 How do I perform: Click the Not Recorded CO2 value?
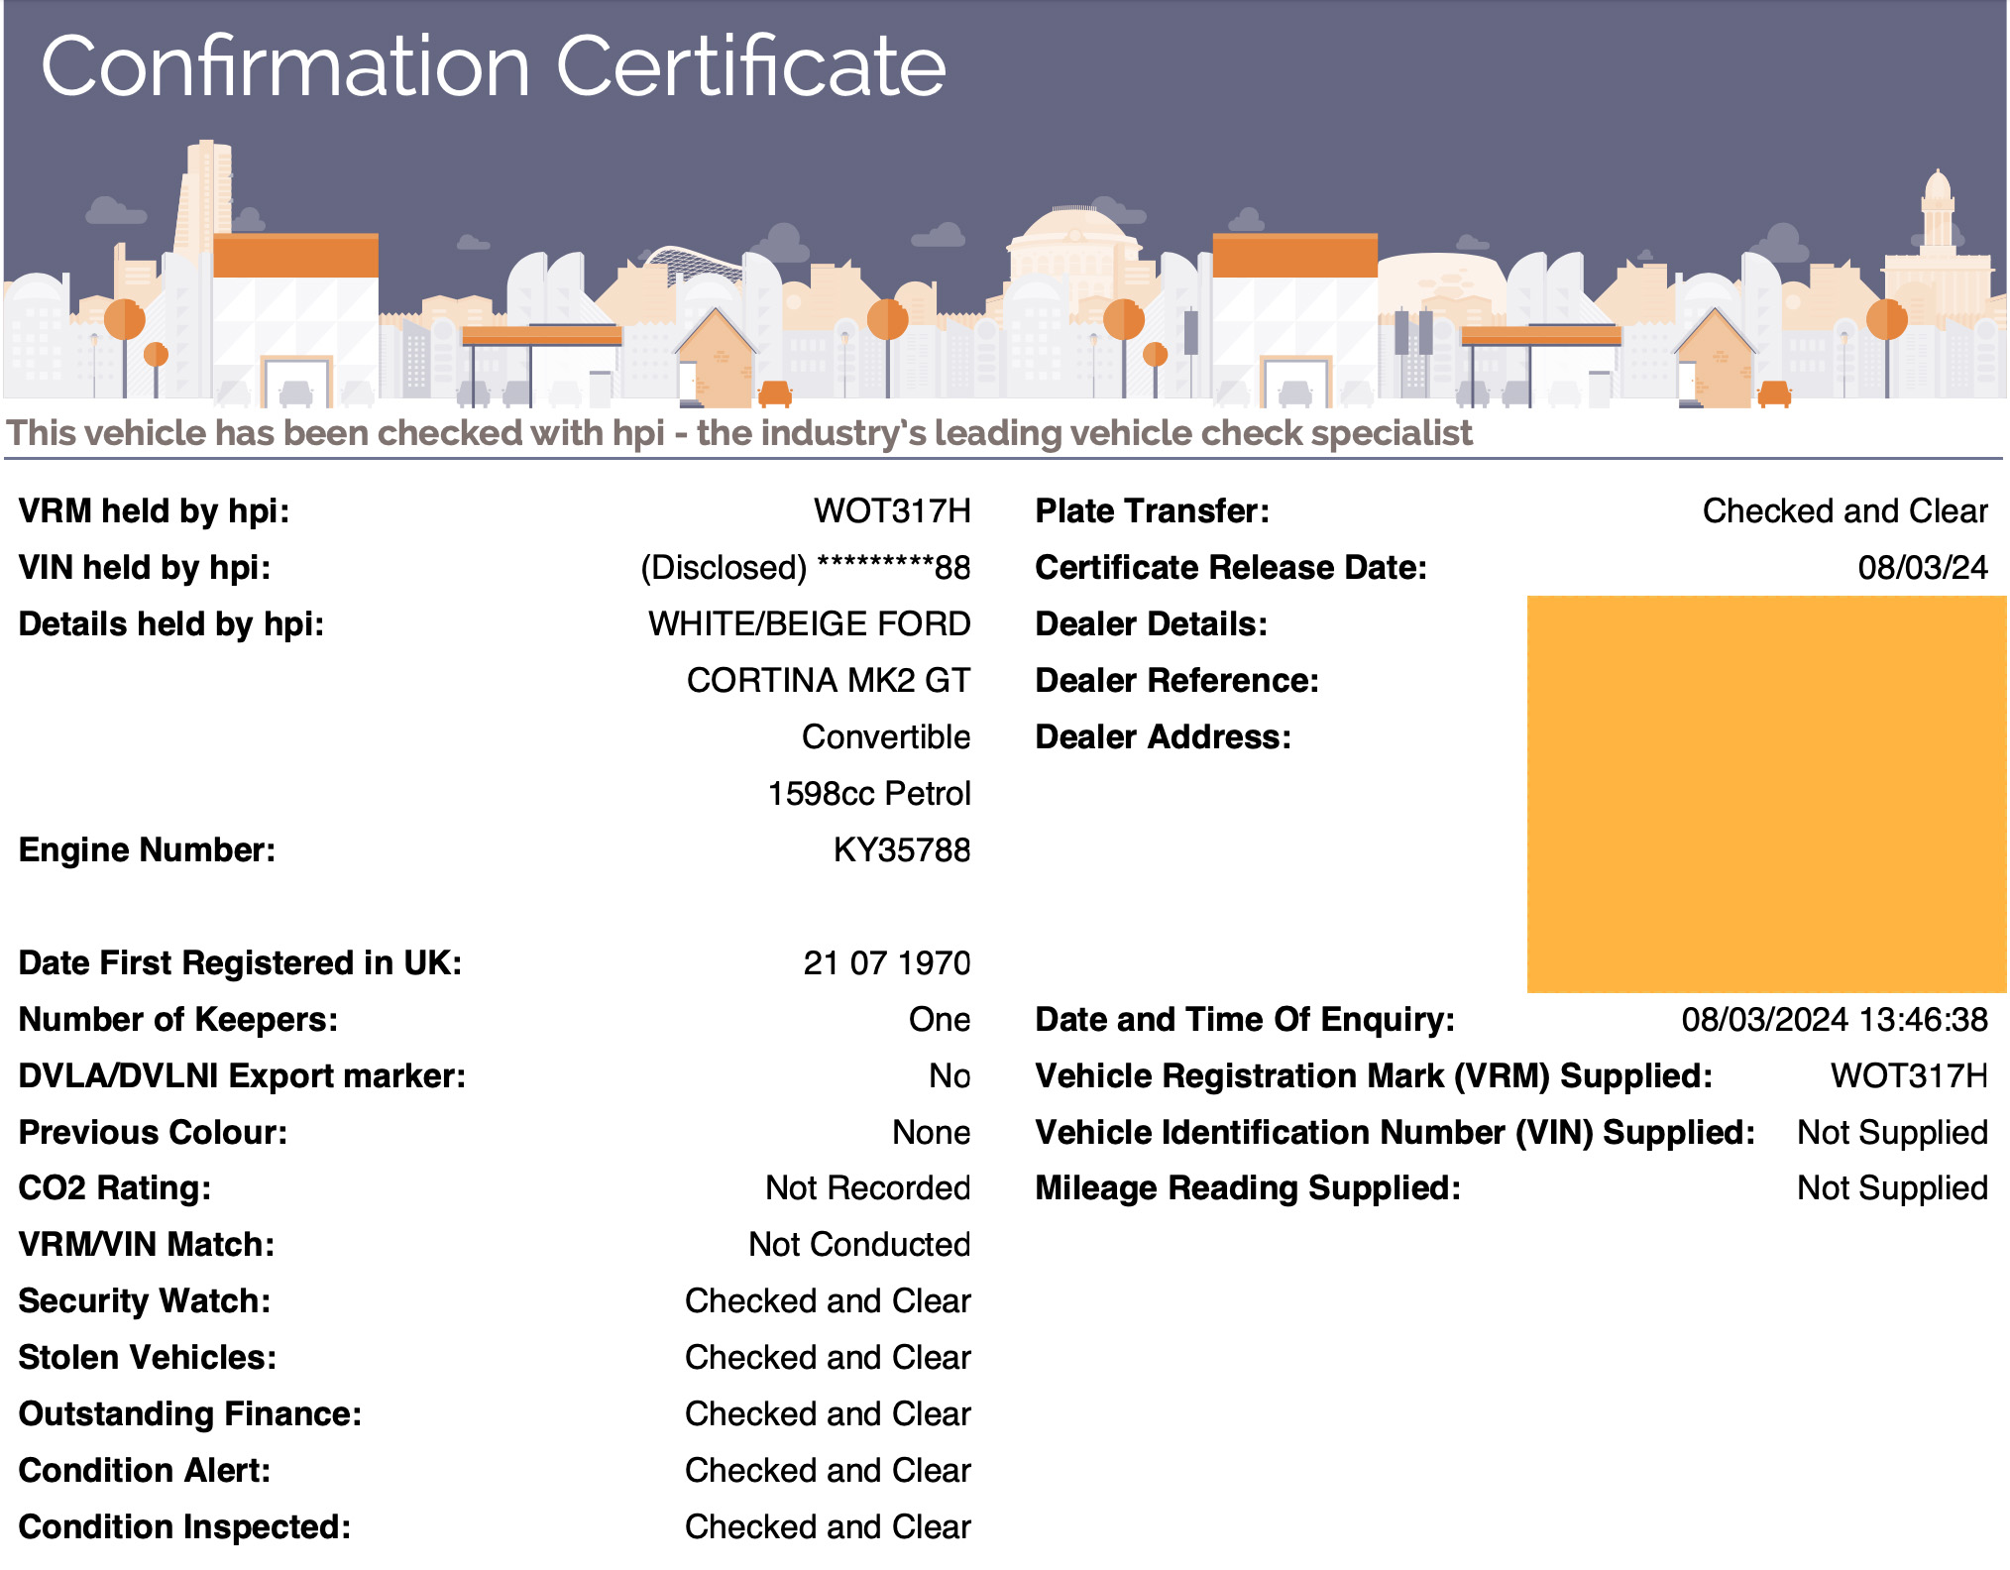868,1187
